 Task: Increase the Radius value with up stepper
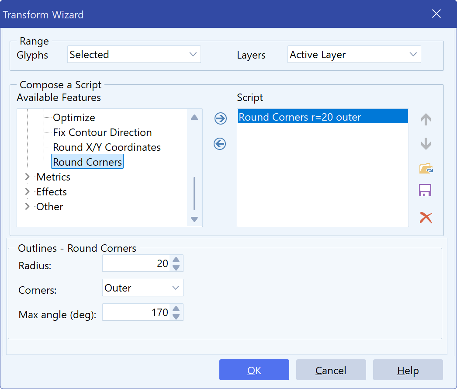click(176, 260)
